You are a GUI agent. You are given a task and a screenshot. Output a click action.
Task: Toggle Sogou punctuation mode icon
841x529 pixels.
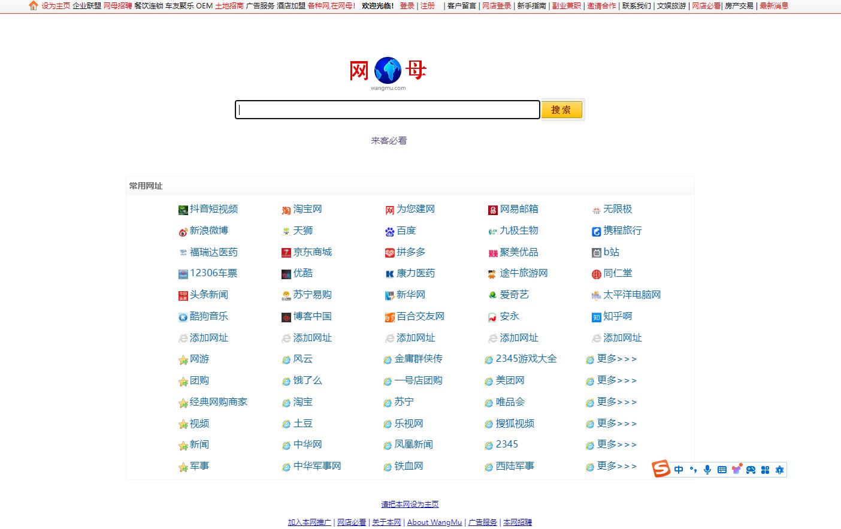pyautogui.click(x=693, y=470)
